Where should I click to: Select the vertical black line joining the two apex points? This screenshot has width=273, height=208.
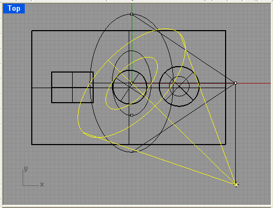pyautogui.click(x=236, y=133)
